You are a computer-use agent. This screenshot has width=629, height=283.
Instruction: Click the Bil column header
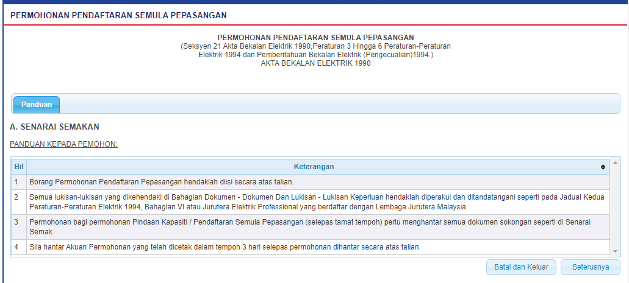click(x=18, y=167)
